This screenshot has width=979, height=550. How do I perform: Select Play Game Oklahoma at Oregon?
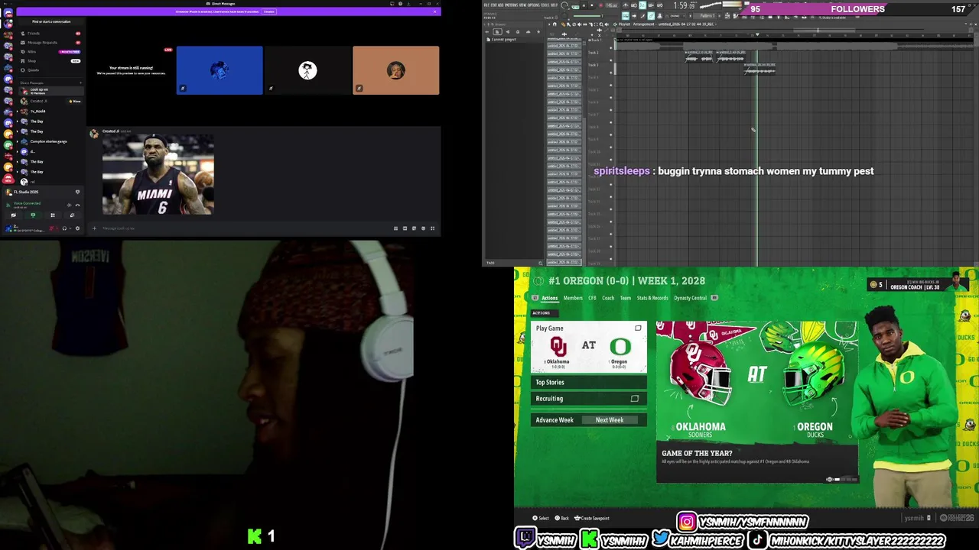(x=589, y=347)
